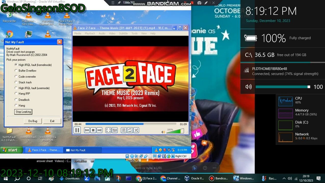Stop VLC playback
This screenshot has width=325, height=183.
point(93,130)
